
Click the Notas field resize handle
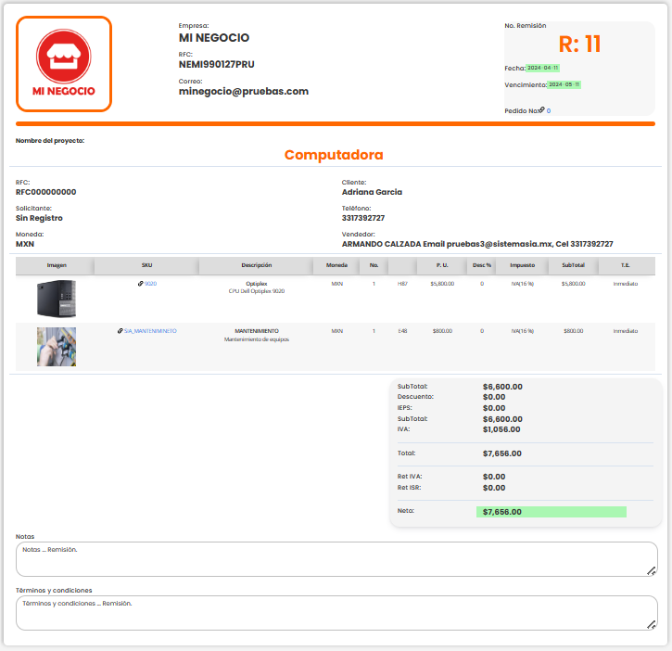[652, 570]
